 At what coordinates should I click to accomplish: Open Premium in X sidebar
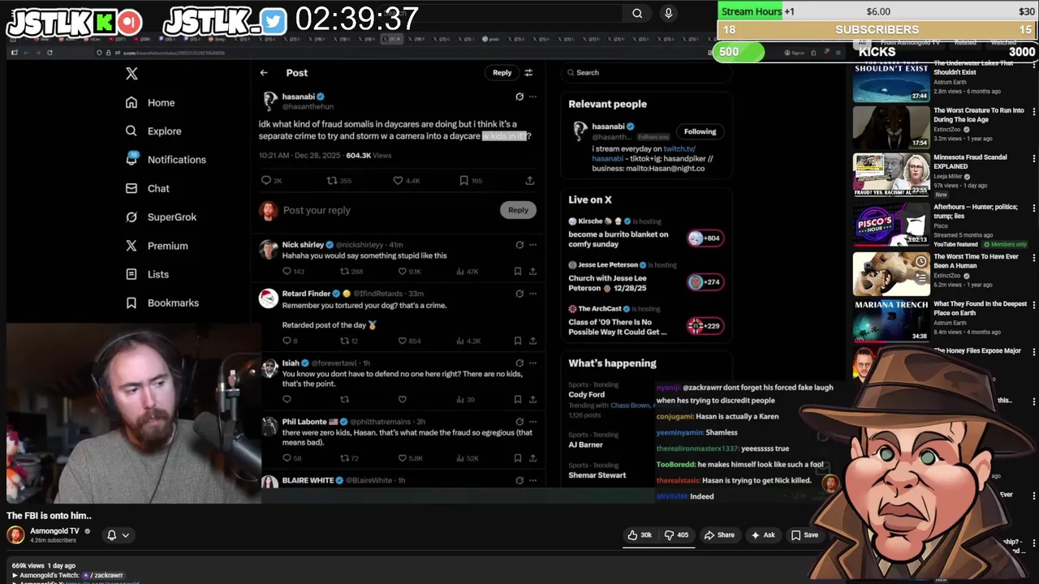(157, 246)
